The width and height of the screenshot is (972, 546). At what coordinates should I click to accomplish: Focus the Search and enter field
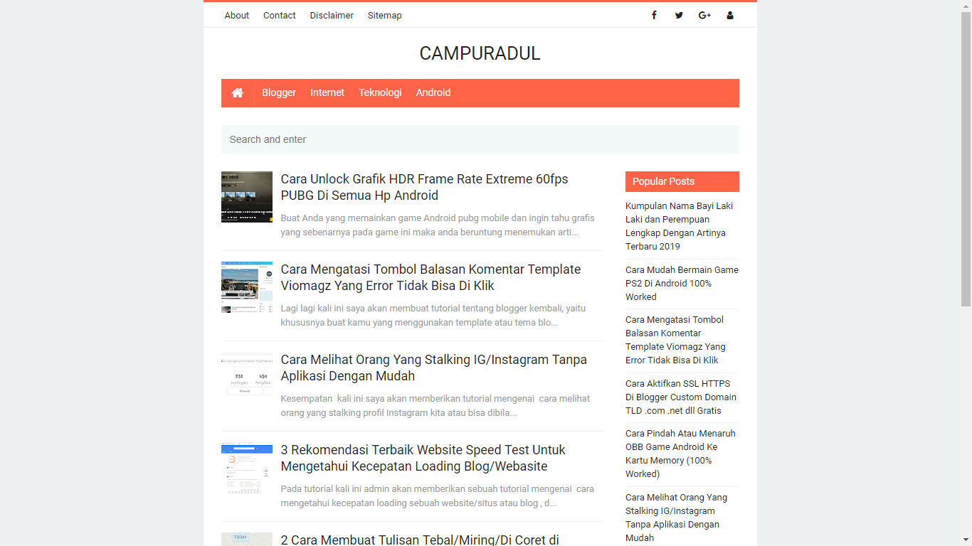[x=480, y=139]
